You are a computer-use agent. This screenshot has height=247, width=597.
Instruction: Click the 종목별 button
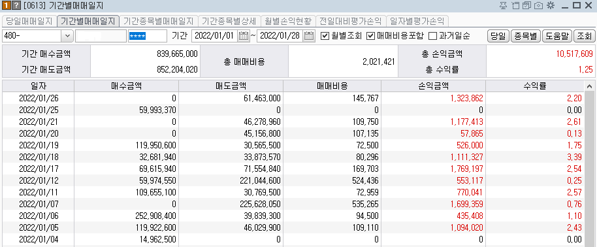(525, 36)
